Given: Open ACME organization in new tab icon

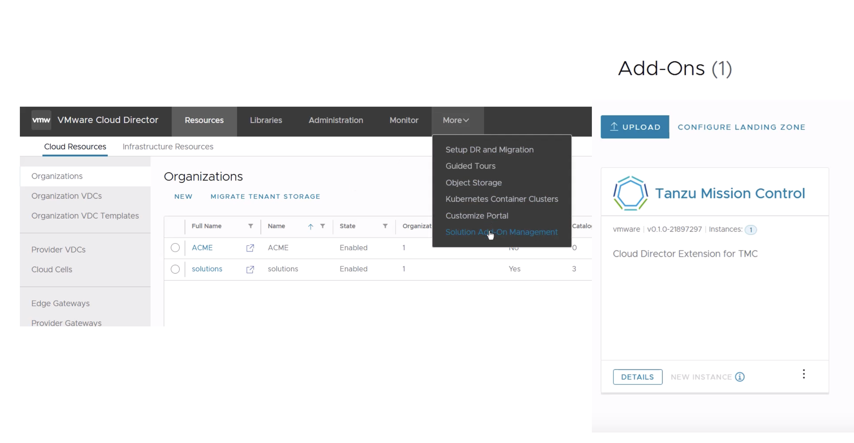Looking at the screenshot, I should tap(250, 248).
